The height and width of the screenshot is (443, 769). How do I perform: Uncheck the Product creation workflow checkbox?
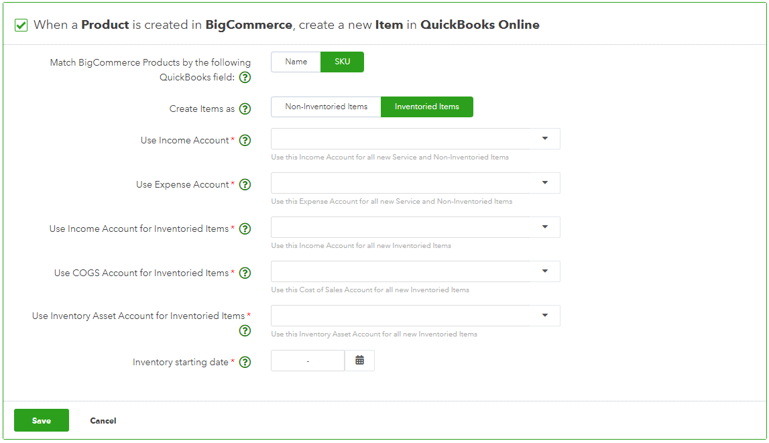(21, 25)
